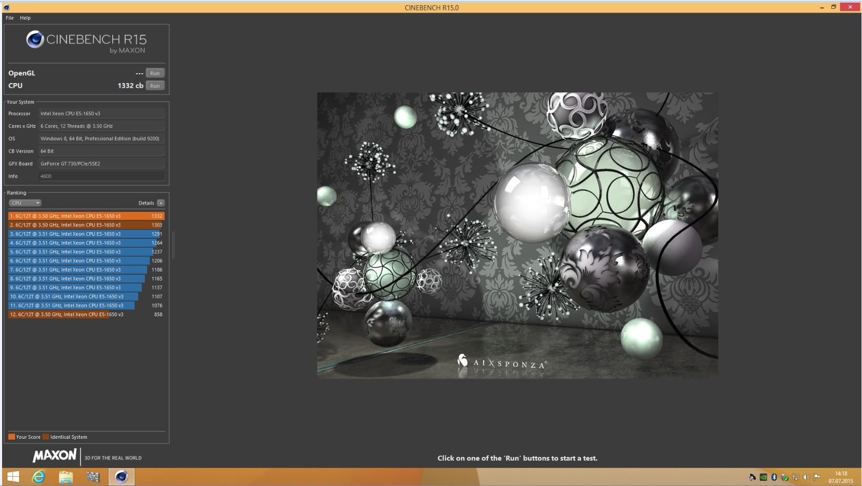Click the MAXON logo at panel bottom
Viewport: 862px width, 486px height.
55,455
